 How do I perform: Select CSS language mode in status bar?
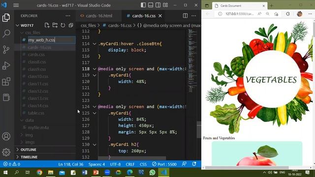(143, 164)
